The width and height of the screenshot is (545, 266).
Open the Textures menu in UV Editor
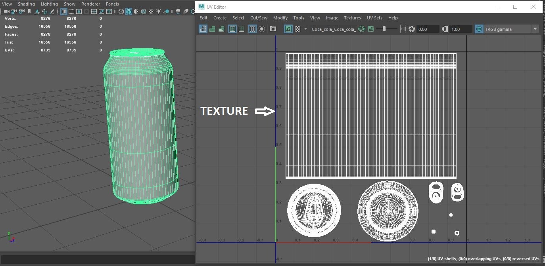click(x=352, y=18)
